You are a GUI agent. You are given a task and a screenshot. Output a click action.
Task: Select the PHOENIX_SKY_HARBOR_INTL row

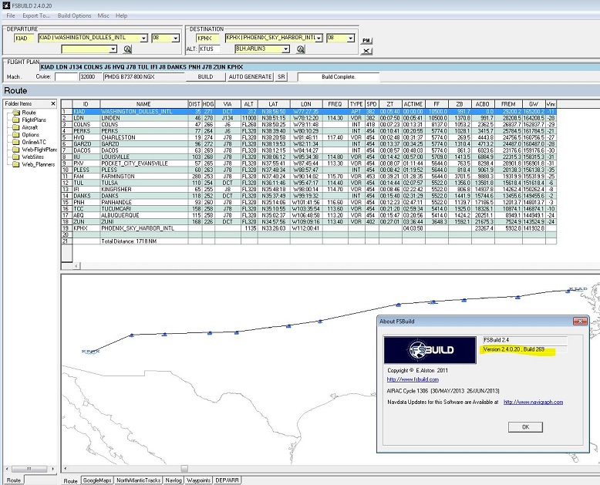(x=308, y=228)
